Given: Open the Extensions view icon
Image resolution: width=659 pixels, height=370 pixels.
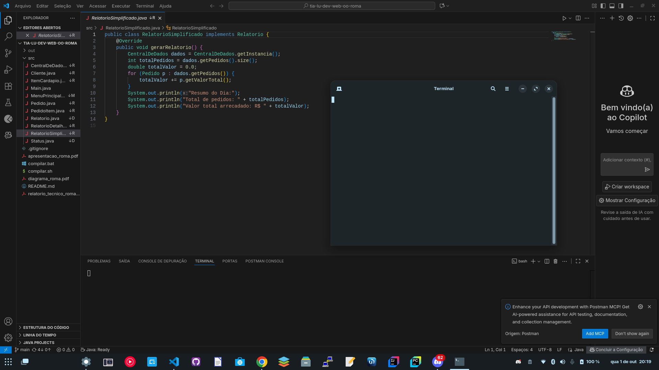Looking at the screenshot, I should coord(8,86).
